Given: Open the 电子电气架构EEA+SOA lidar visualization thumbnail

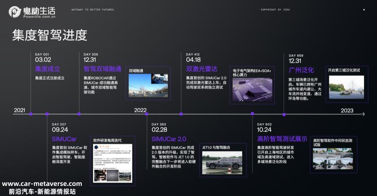Looking at the screenshot, I should click(252, 90).
